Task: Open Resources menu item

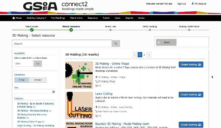Action: [93, 18]
